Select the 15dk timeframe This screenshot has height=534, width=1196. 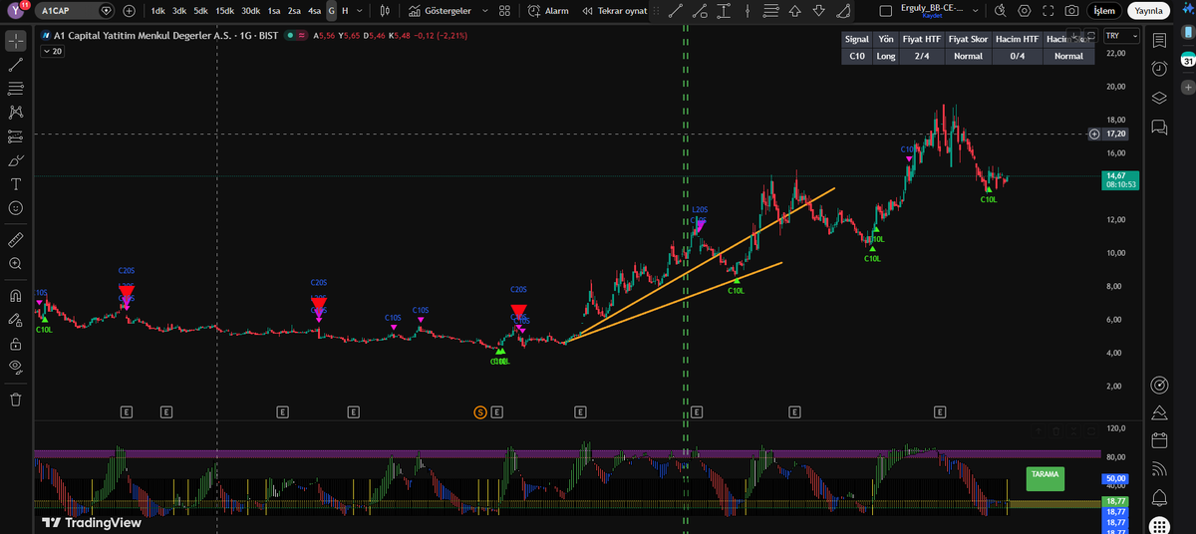[x=224, y=11]
